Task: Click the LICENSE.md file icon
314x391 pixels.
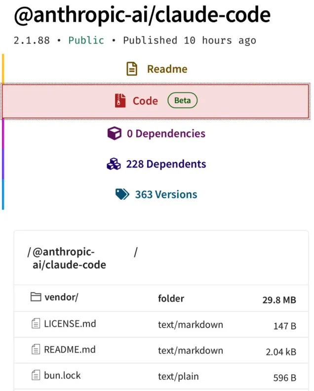Action: pyautogui.click(x=36, y=324)
